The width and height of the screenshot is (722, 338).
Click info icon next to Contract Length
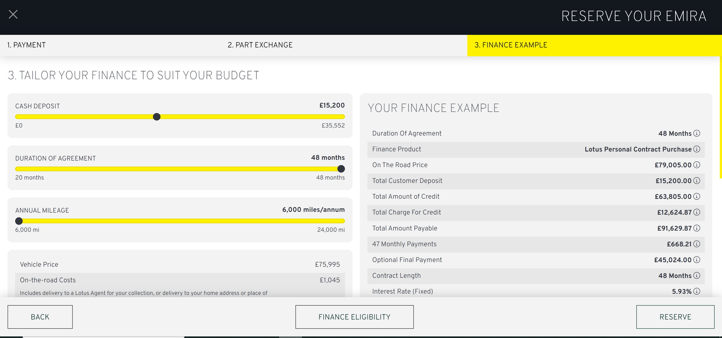coord(696,276)
